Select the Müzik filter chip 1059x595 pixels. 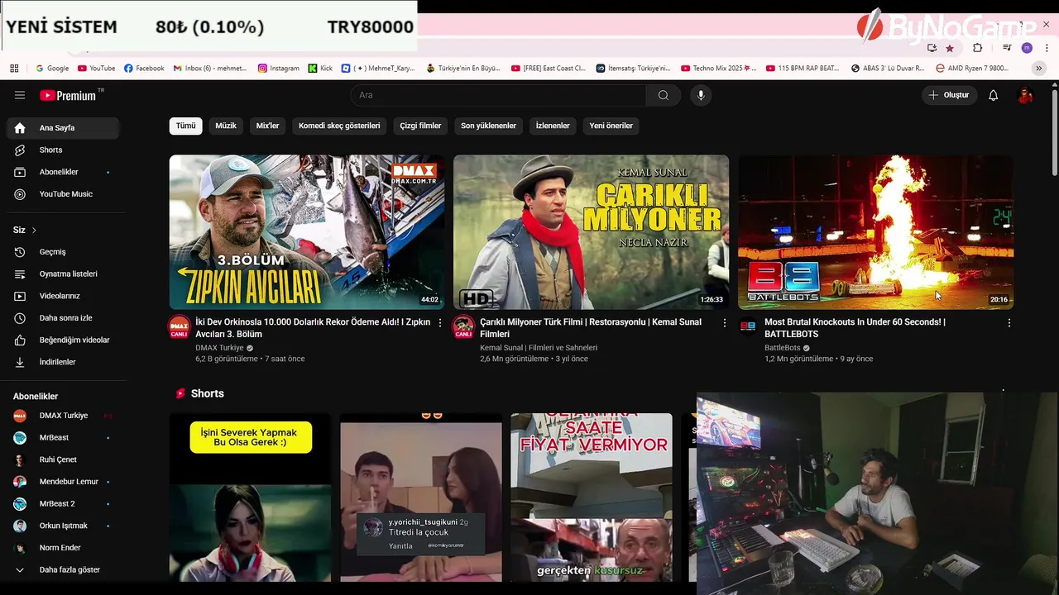pos(226,126)
